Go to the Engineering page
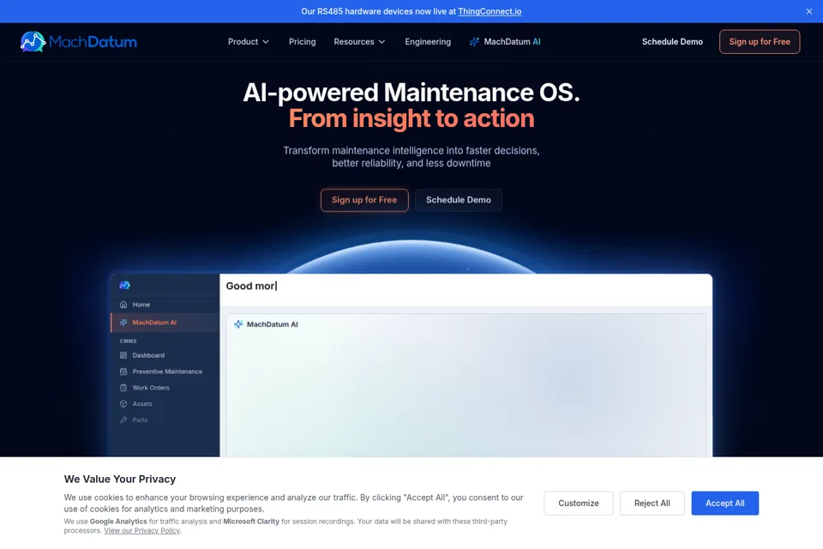The width and height of the screenshot is (823, 549). (x=428, y=41)
